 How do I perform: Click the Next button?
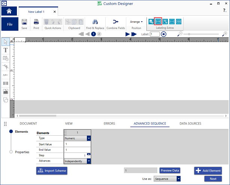[x=213, y=179]
